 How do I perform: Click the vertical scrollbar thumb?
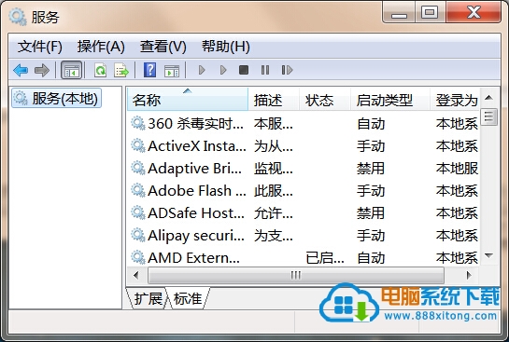click(488, 116)
